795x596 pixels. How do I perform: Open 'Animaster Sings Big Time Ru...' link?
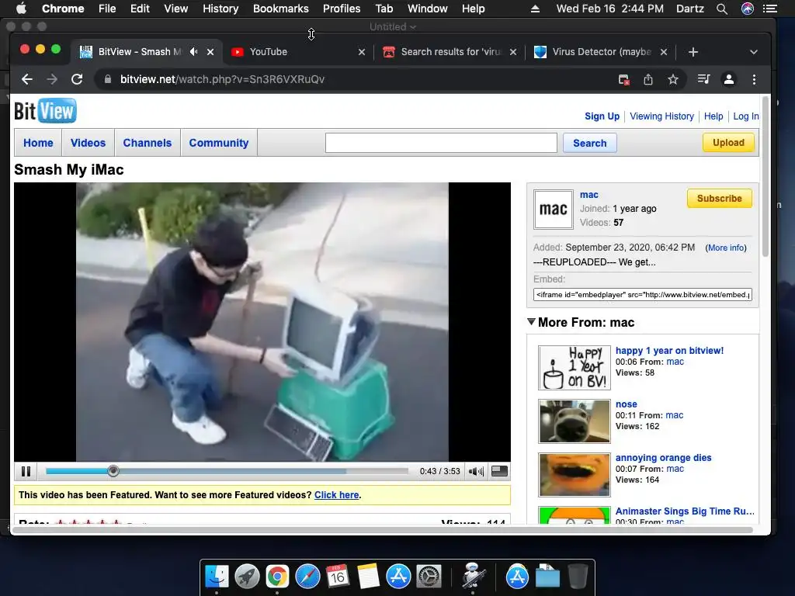tap(685, 511)
